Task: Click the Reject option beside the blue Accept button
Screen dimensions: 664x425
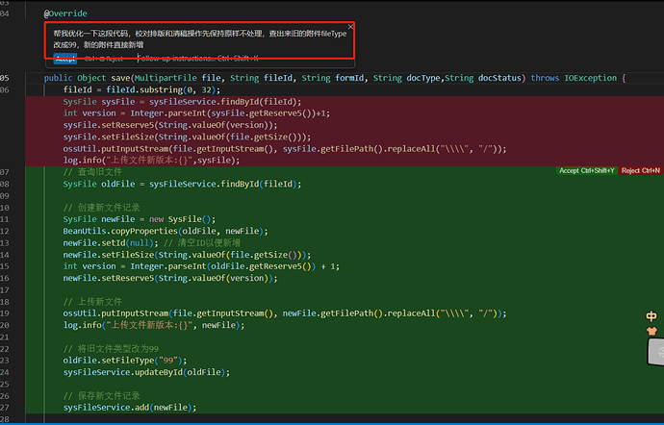Action: tap(104, 59)
